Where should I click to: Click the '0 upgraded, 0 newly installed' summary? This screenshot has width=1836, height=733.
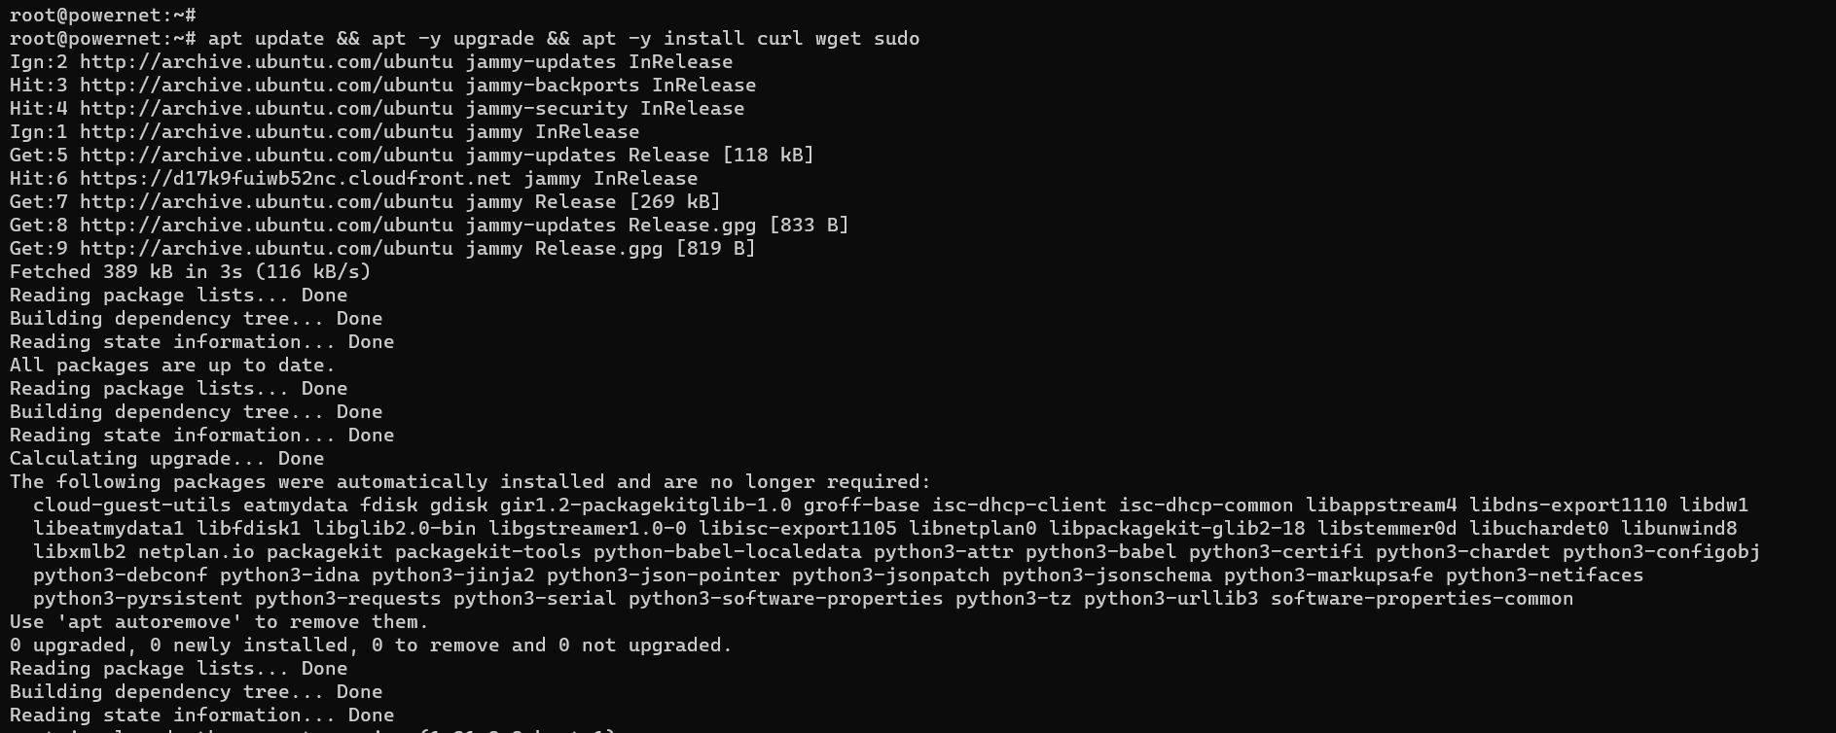[x=371, y=646]
